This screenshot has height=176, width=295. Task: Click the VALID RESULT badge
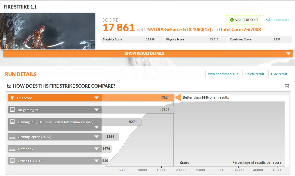click(243, 20)
